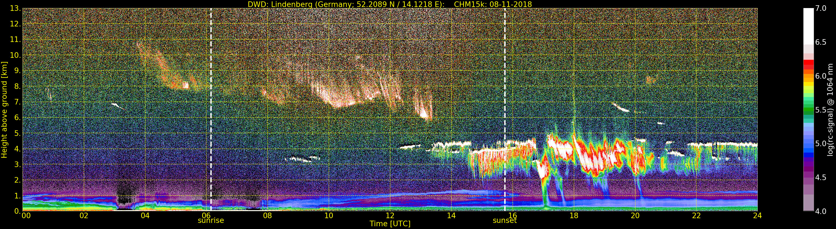The height and width of the screenshot is (229, 836).
Task: Click time axis tick '08'
Action: point(267,215)
